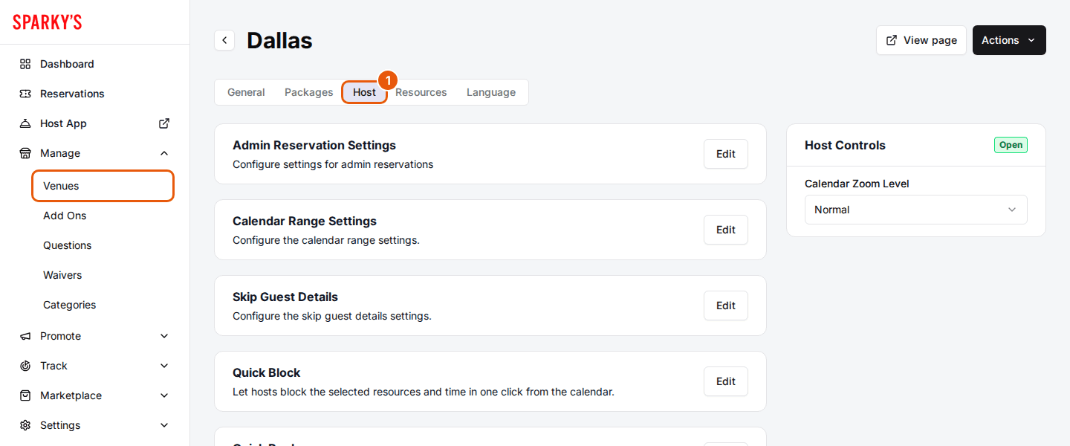
Task: Click the Quick Block description text
Action: [x=424, y=392]
